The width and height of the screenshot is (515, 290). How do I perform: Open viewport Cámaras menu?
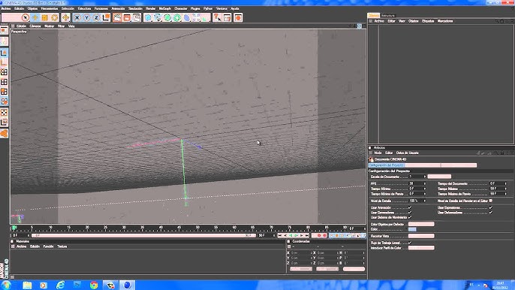pyautogui.click(x=35, y=26)
